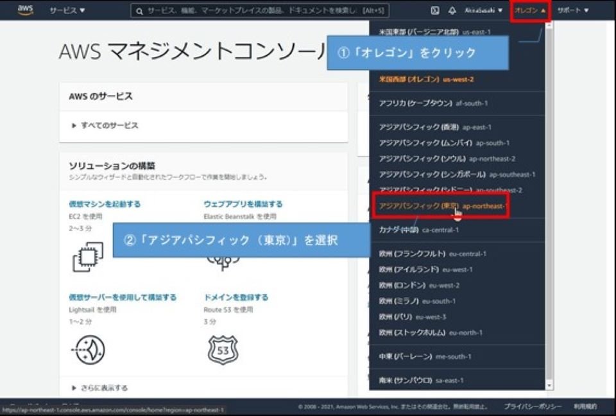Click the AWS のサービス heading
Screen dimensions: 616x416
pos(101,96)
